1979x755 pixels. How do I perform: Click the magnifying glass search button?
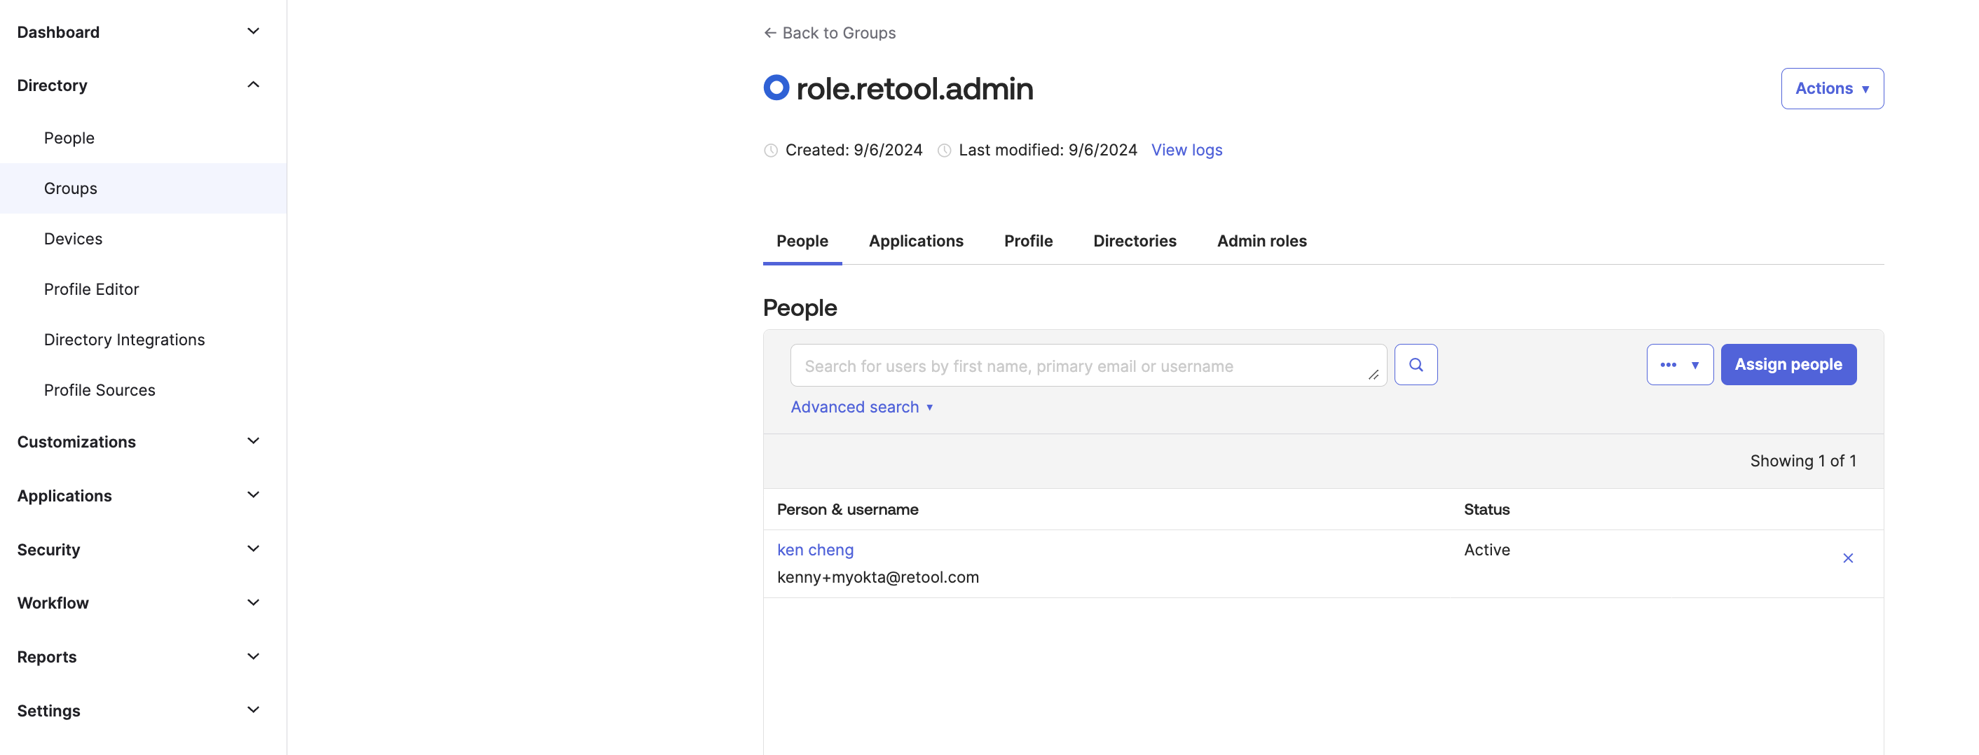tap(1415, 365)
